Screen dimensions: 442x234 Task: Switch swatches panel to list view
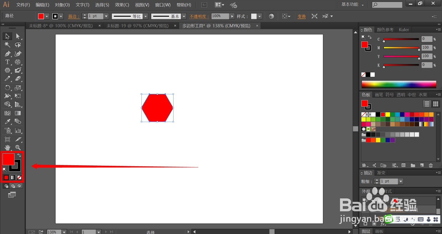tap(427, 104)
